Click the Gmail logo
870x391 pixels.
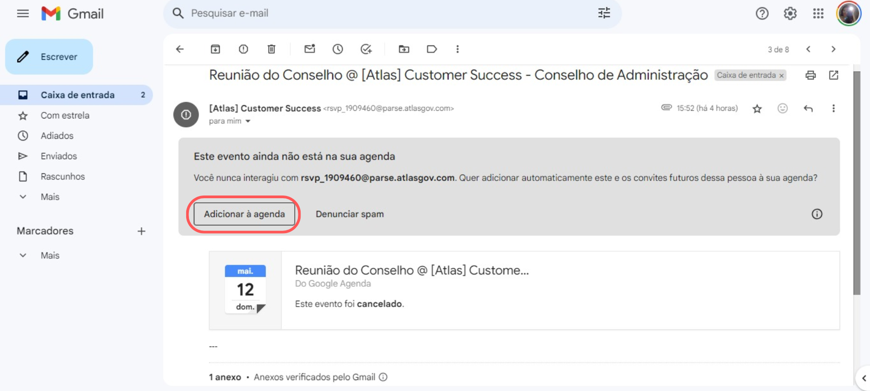click(73, 14)
